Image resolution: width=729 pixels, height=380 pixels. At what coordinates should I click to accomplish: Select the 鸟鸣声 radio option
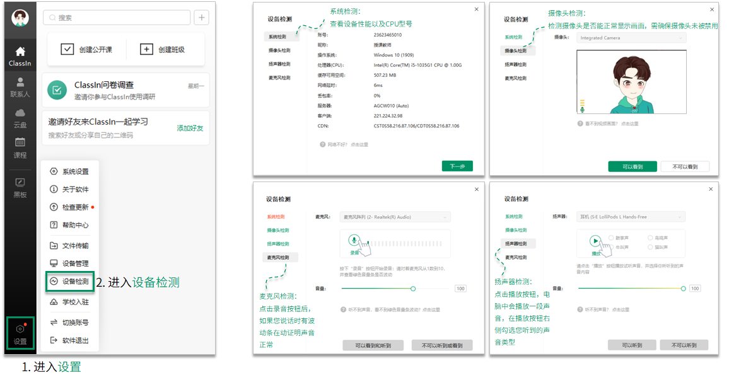650,238
